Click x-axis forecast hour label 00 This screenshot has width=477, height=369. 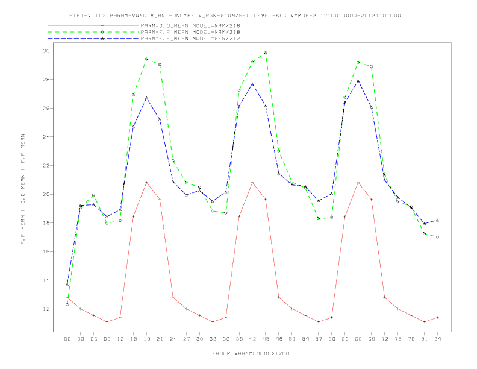point(67,339)
